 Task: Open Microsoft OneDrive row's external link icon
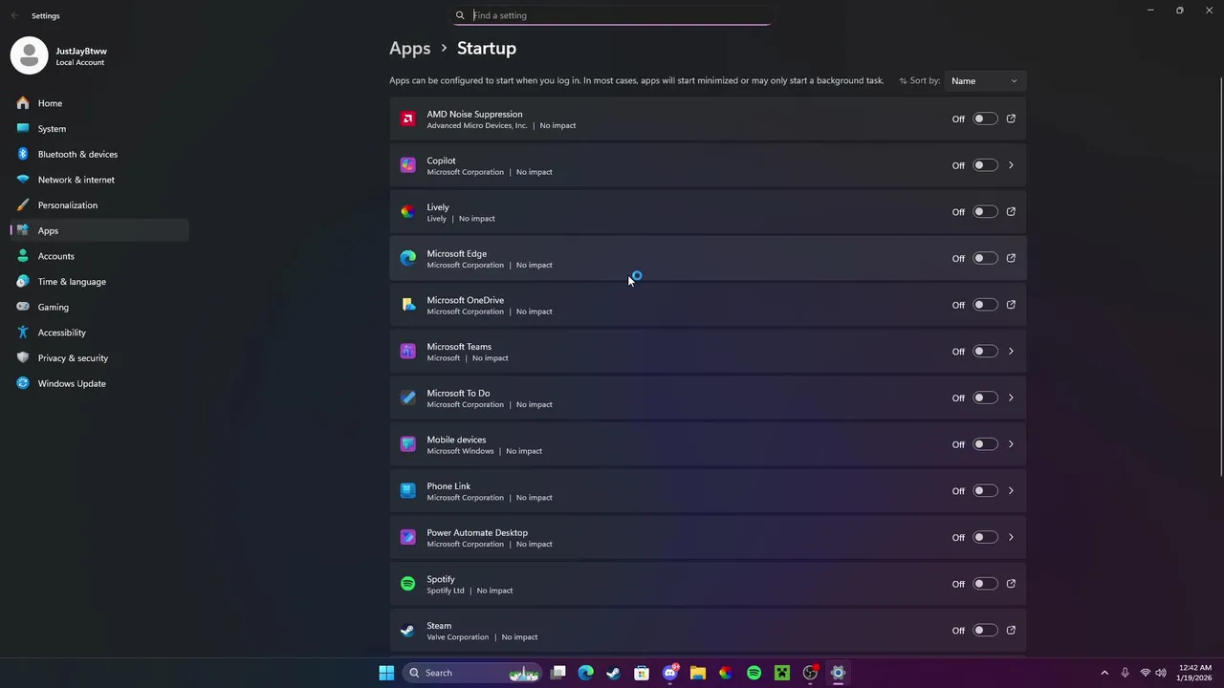[1011, 305]
